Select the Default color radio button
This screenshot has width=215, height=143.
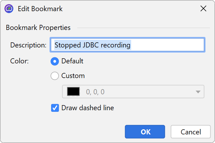click(x=55, y=61)
